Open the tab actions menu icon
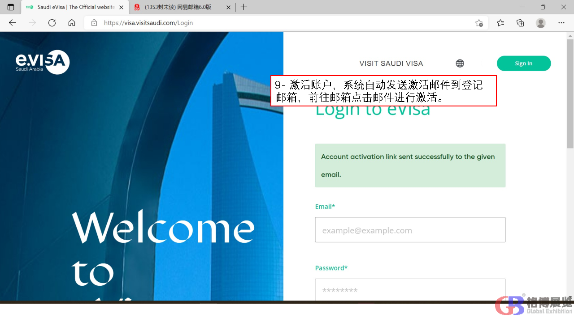The image size is (574, 322). point(11,7)
